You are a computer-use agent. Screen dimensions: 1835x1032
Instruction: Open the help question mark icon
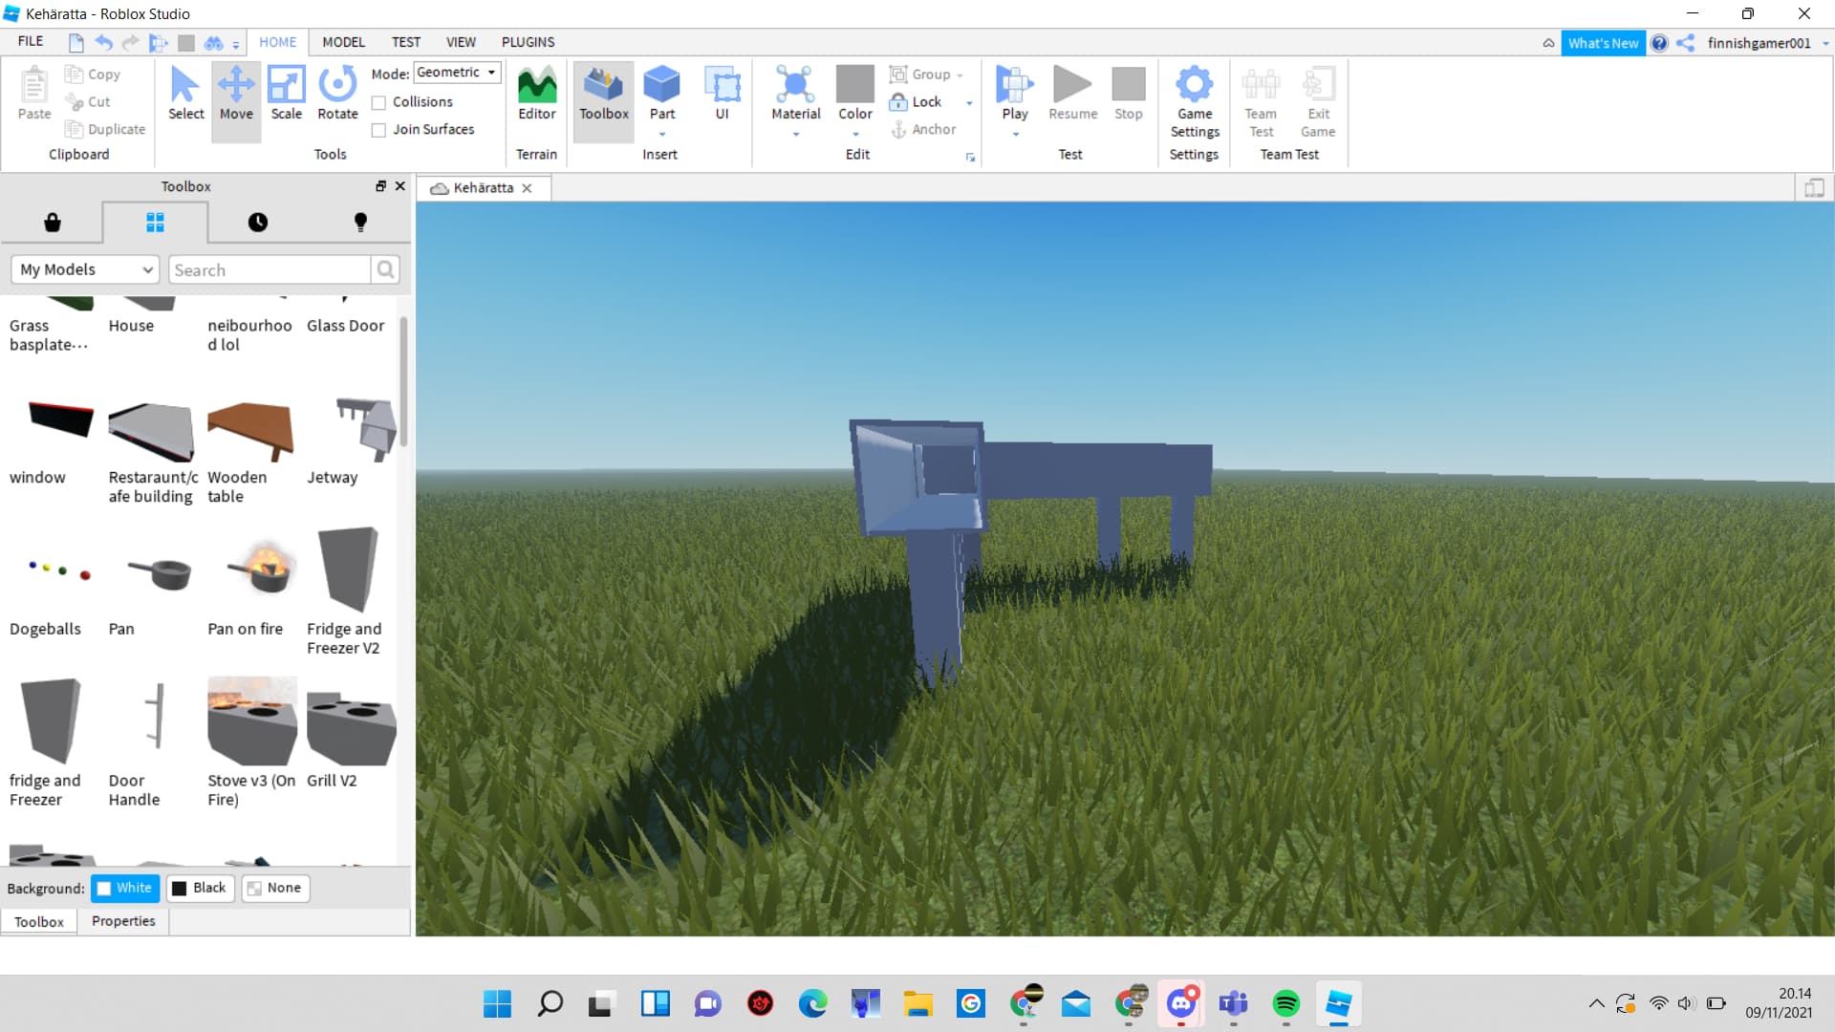click(x=1660, y=43)
